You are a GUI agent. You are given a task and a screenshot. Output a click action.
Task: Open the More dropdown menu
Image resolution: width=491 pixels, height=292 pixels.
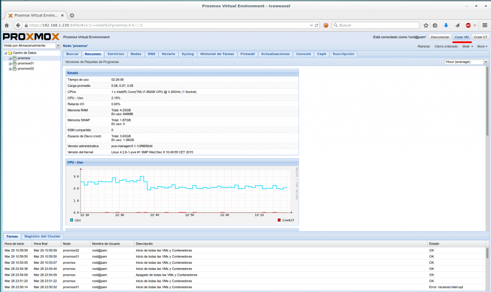click(482, 46)
